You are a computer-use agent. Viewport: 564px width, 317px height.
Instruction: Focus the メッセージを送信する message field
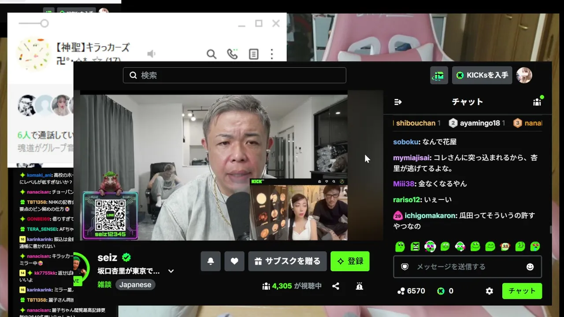click(468, 267)
